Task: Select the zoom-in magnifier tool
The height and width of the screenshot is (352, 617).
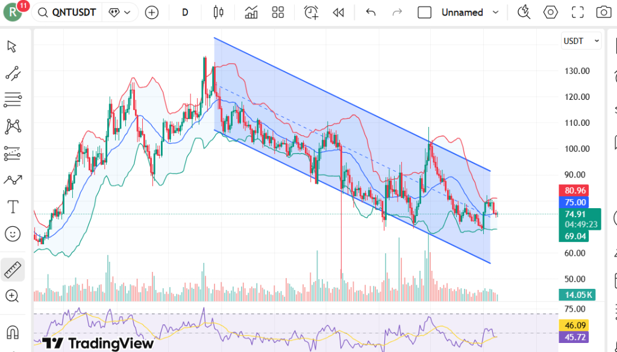Action: (x=13, y=296)
